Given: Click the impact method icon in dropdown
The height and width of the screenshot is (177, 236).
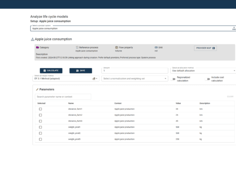Looking at the screenshot, I should pos(94,79).
